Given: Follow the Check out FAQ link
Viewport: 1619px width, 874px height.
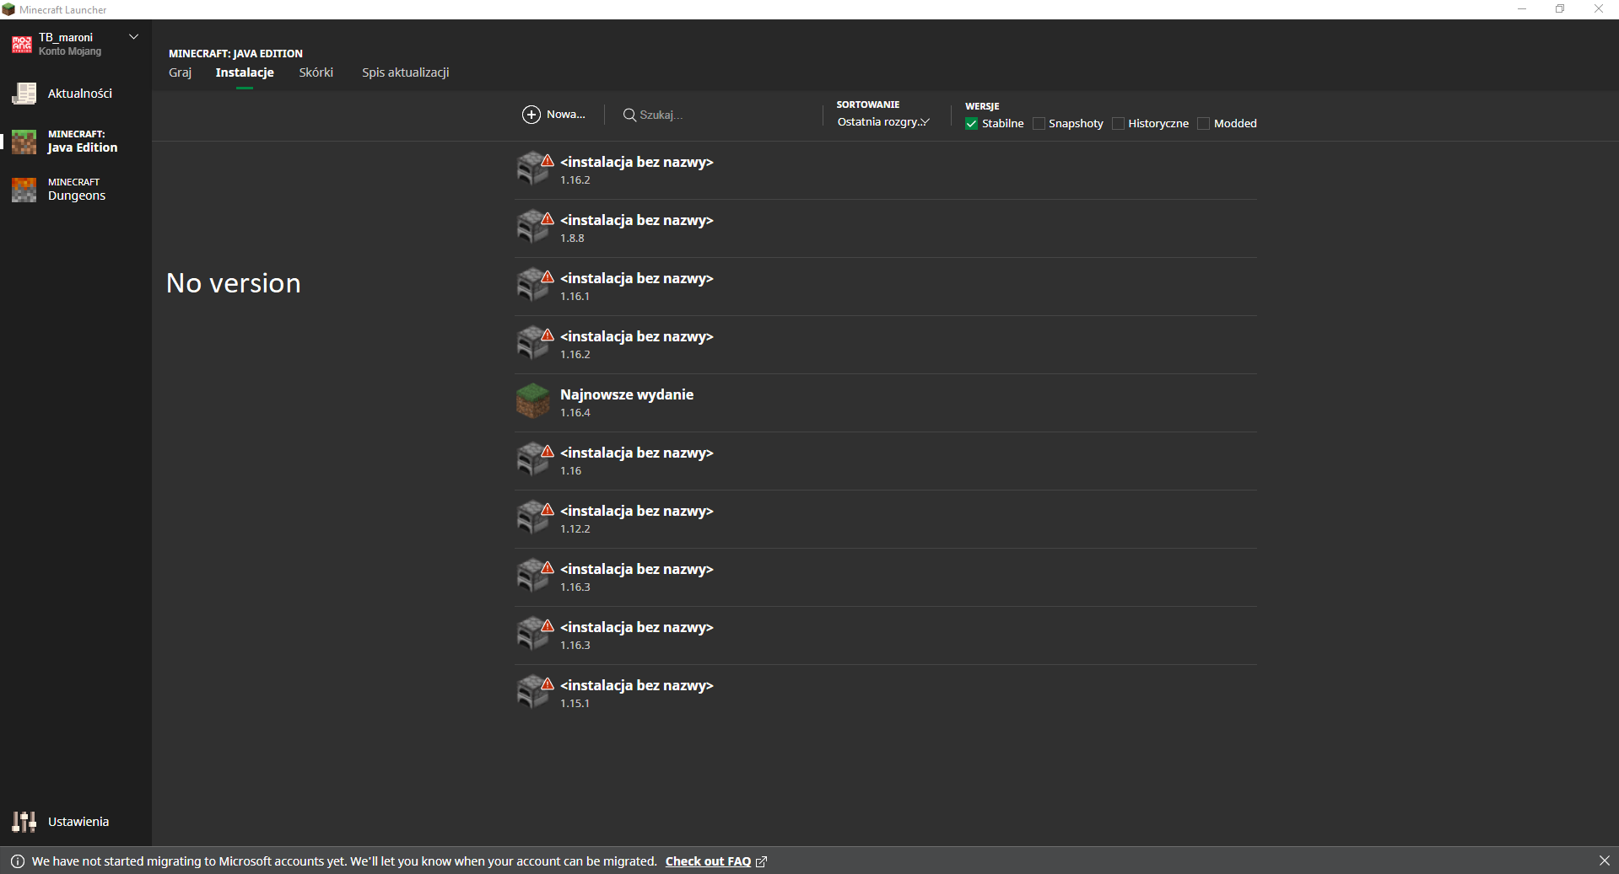Looking at the screenshot, I should (708, 861).
